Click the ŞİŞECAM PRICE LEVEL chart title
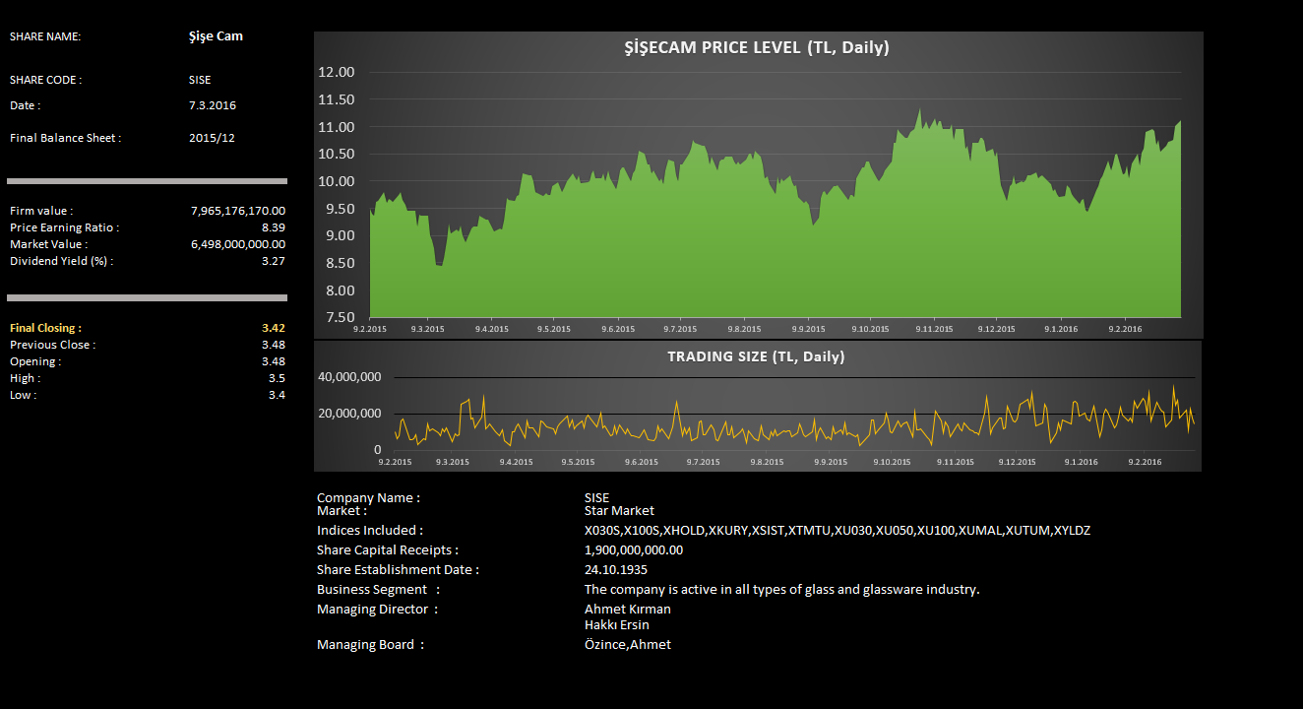Image resolution: width=1303 pixels, height=709 pixels. pyautogui.click(x=757, y=47)
